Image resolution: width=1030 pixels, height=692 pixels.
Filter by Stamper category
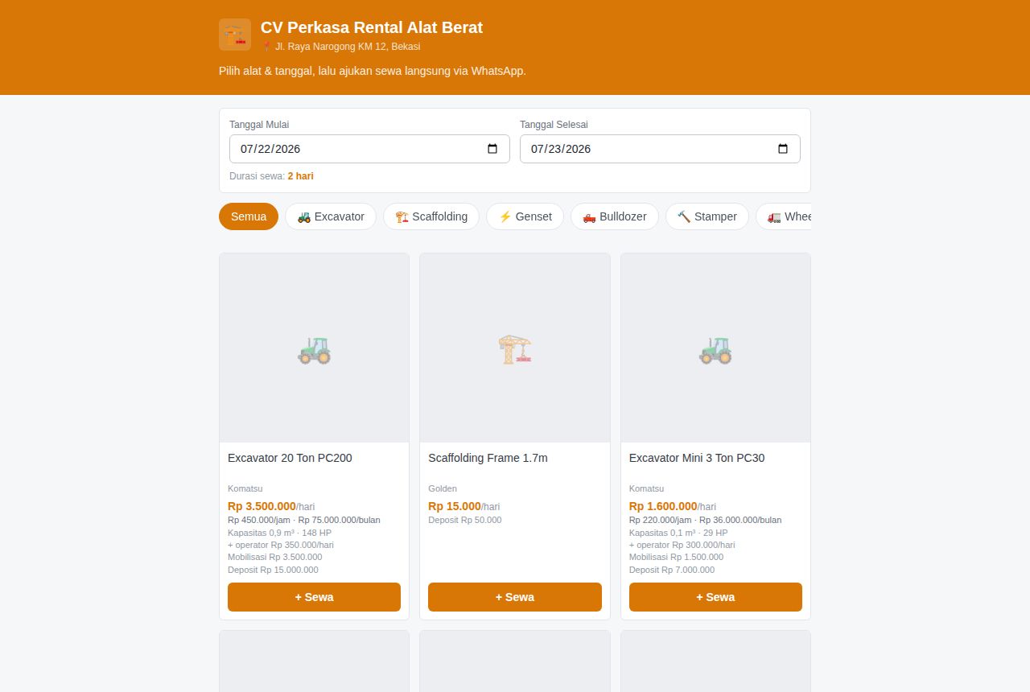coord(707,216)
